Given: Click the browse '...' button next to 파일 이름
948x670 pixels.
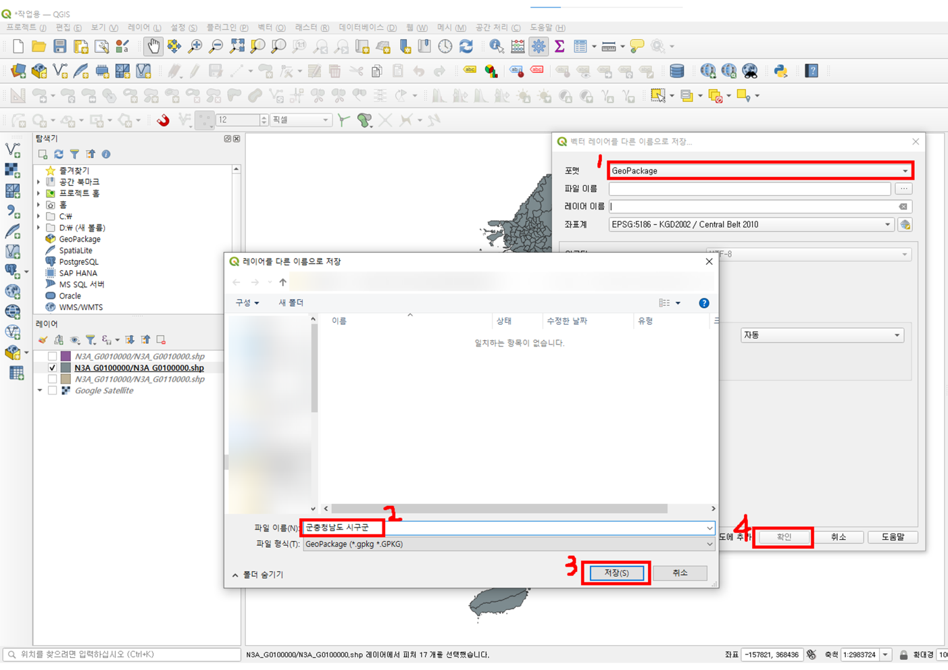Looking at the screenshot, I should click(903, 189).
